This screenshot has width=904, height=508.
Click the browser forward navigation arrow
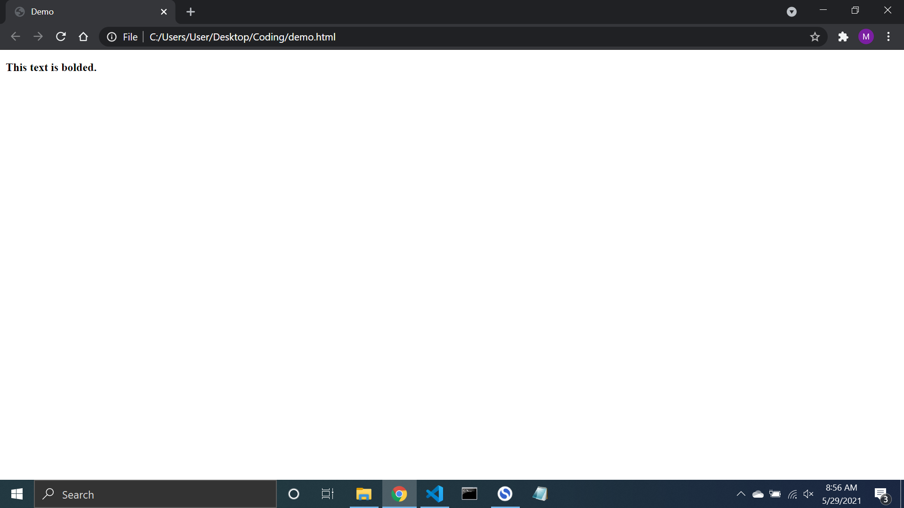(x=38, y=37)
